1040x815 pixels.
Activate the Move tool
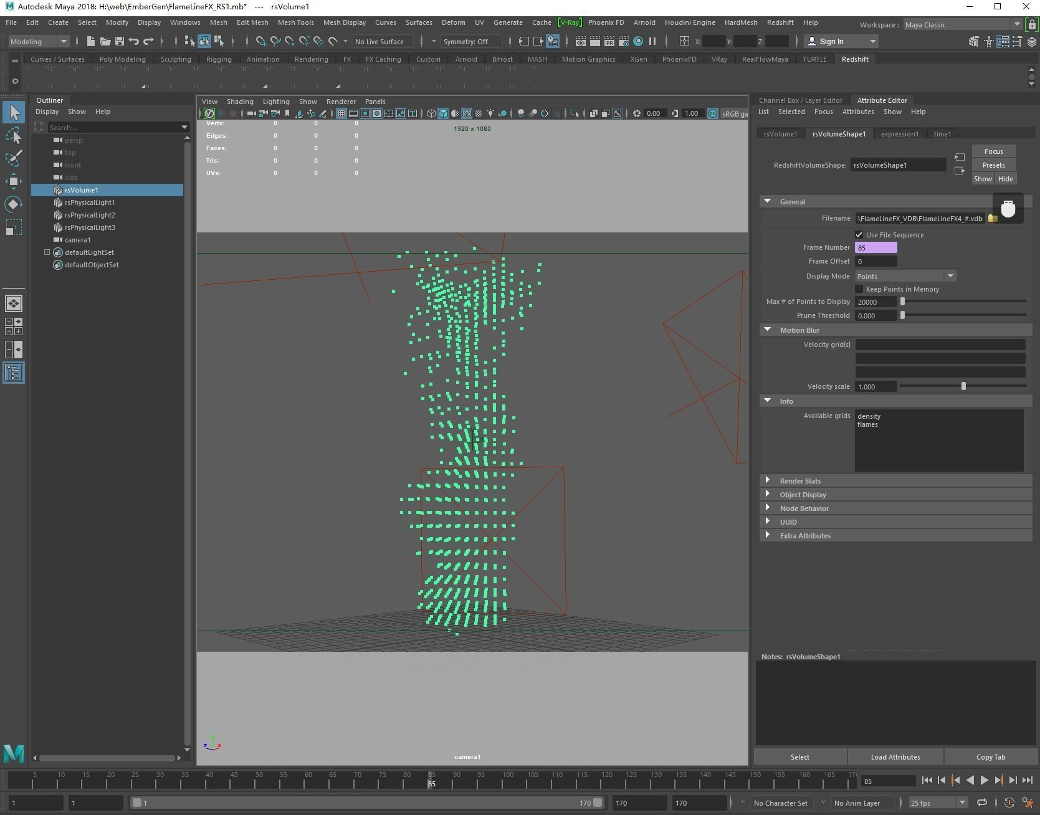(14, 181)
